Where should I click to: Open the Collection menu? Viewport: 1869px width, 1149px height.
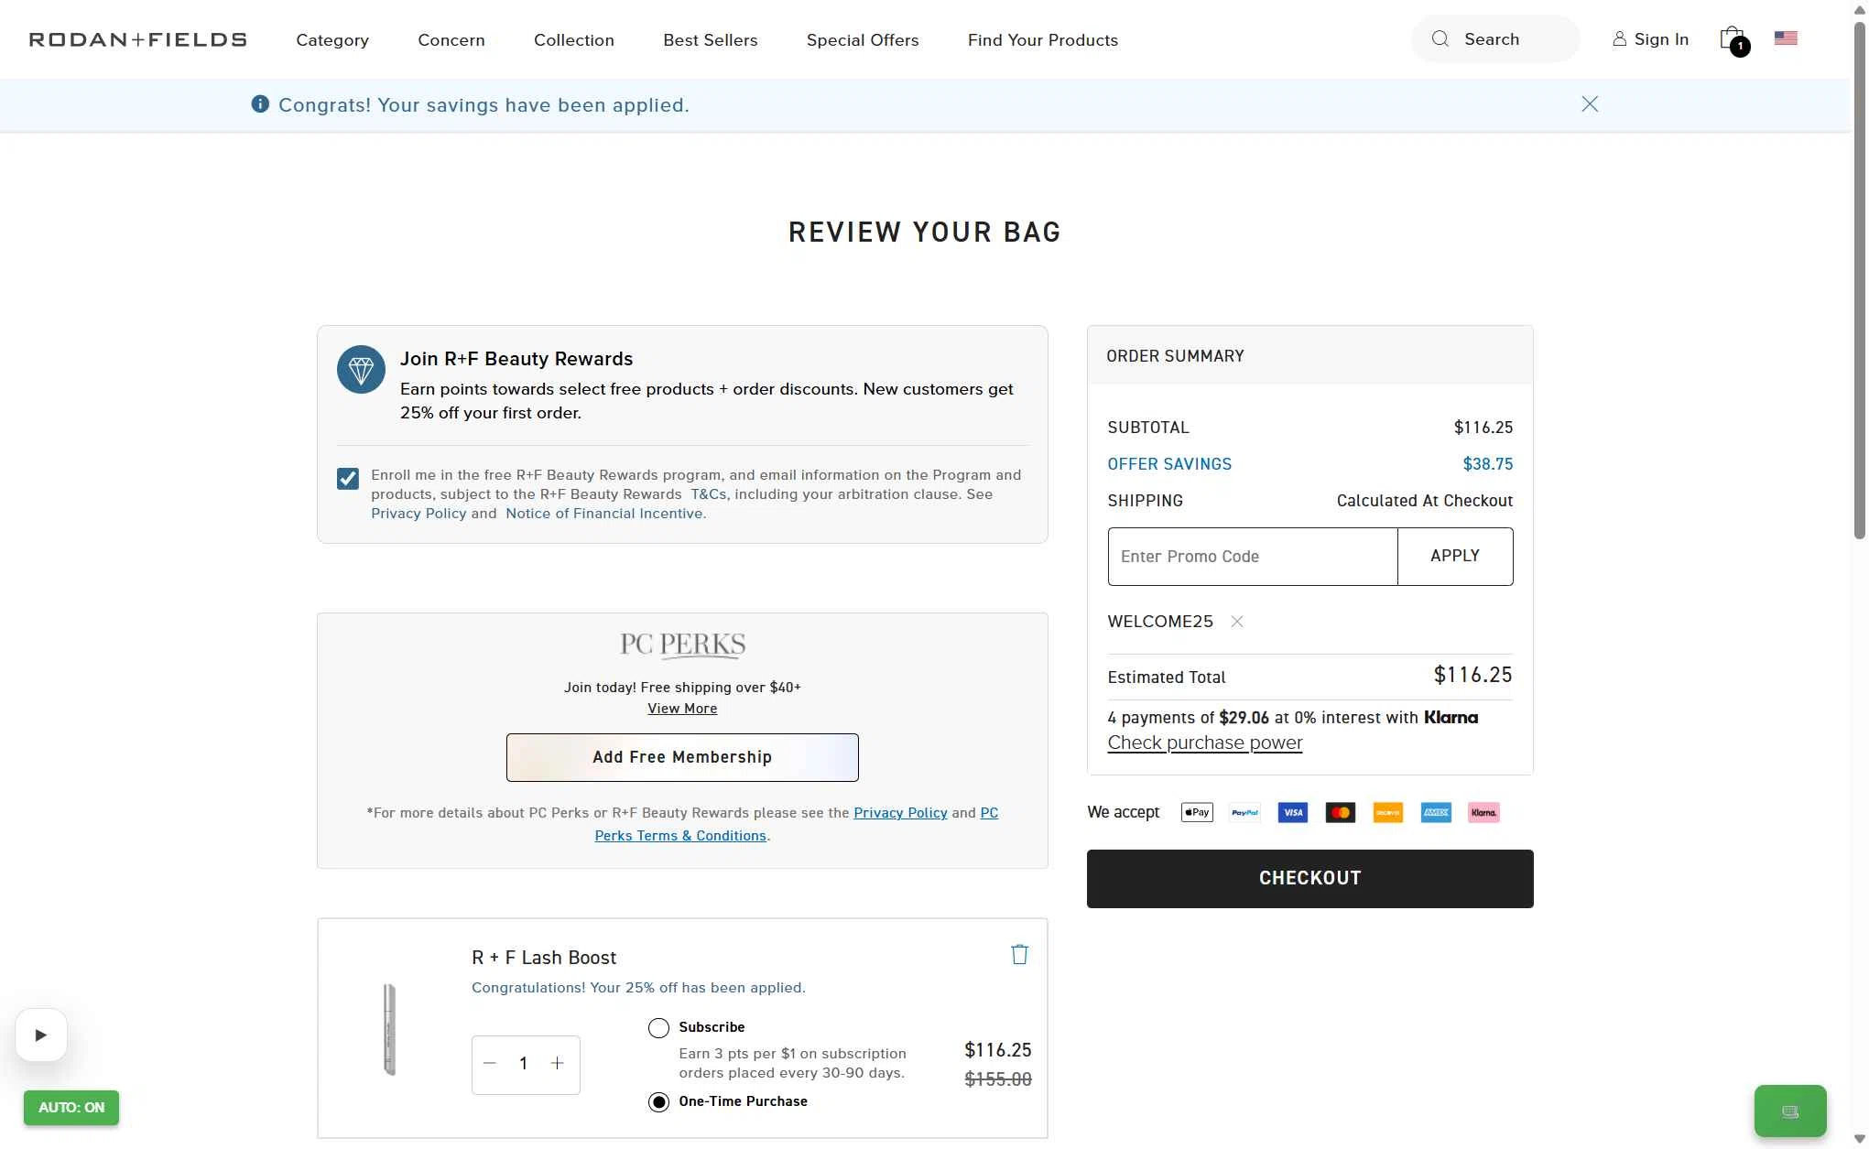(x=574, y=40)
